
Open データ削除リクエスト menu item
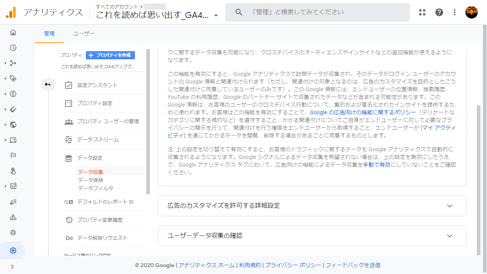pos(102,238)
